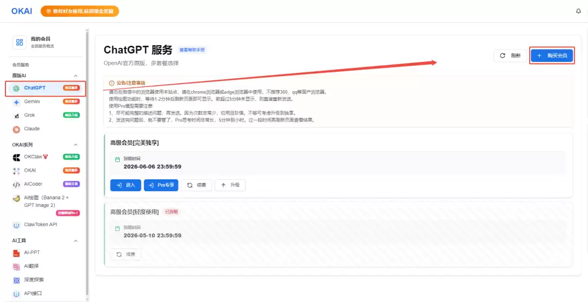This screenshot has height=302, width=588.
Task: Click the purple badge next to AICoder
Action: click(x=71, y=184)
